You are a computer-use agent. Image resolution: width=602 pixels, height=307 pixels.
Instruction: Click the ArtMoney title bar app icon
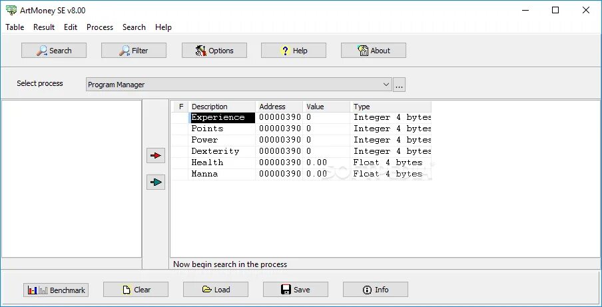point(11,11)
